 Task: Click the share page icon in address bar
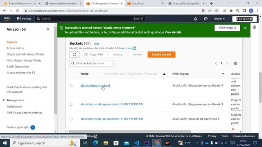click(x=210, y=11)
